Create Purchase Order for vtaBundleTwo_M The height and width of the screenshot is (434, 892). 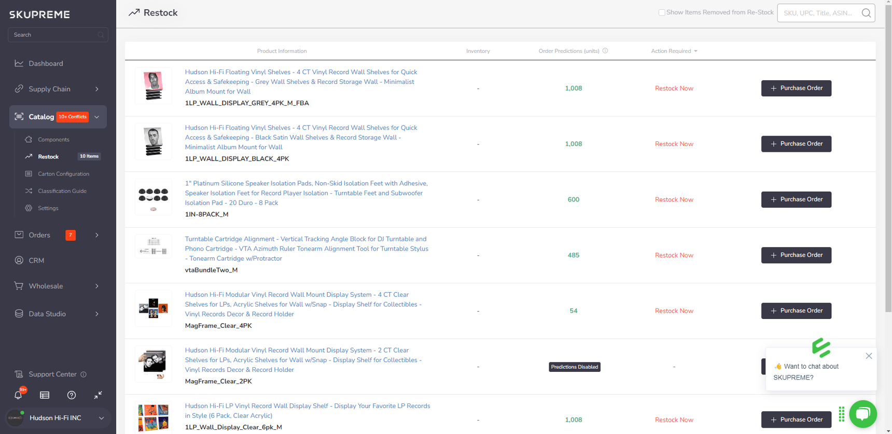[796, 255]
